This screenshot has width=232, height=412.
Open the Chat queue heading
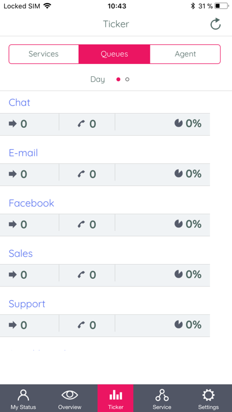[x=20, y=102]
